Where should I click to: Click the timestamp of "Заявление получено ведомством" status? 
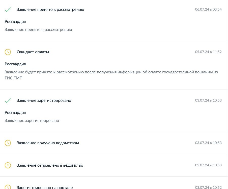208,143
